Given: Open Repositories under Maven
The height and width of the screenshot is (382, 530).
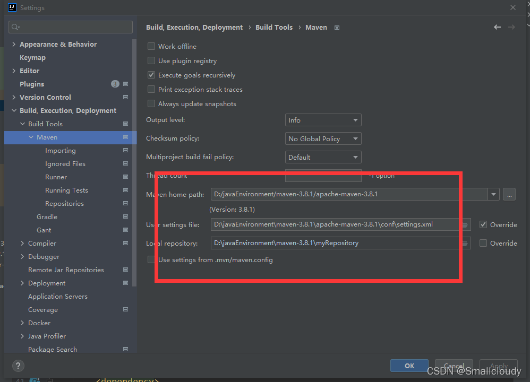Looking at the screenshot, I should (x=65, y=204).
